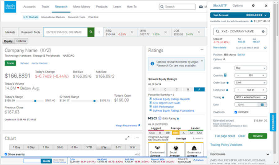Screen dimensions: 279x165
Task: Open the Move Money menu
Action: click(82, 7)
